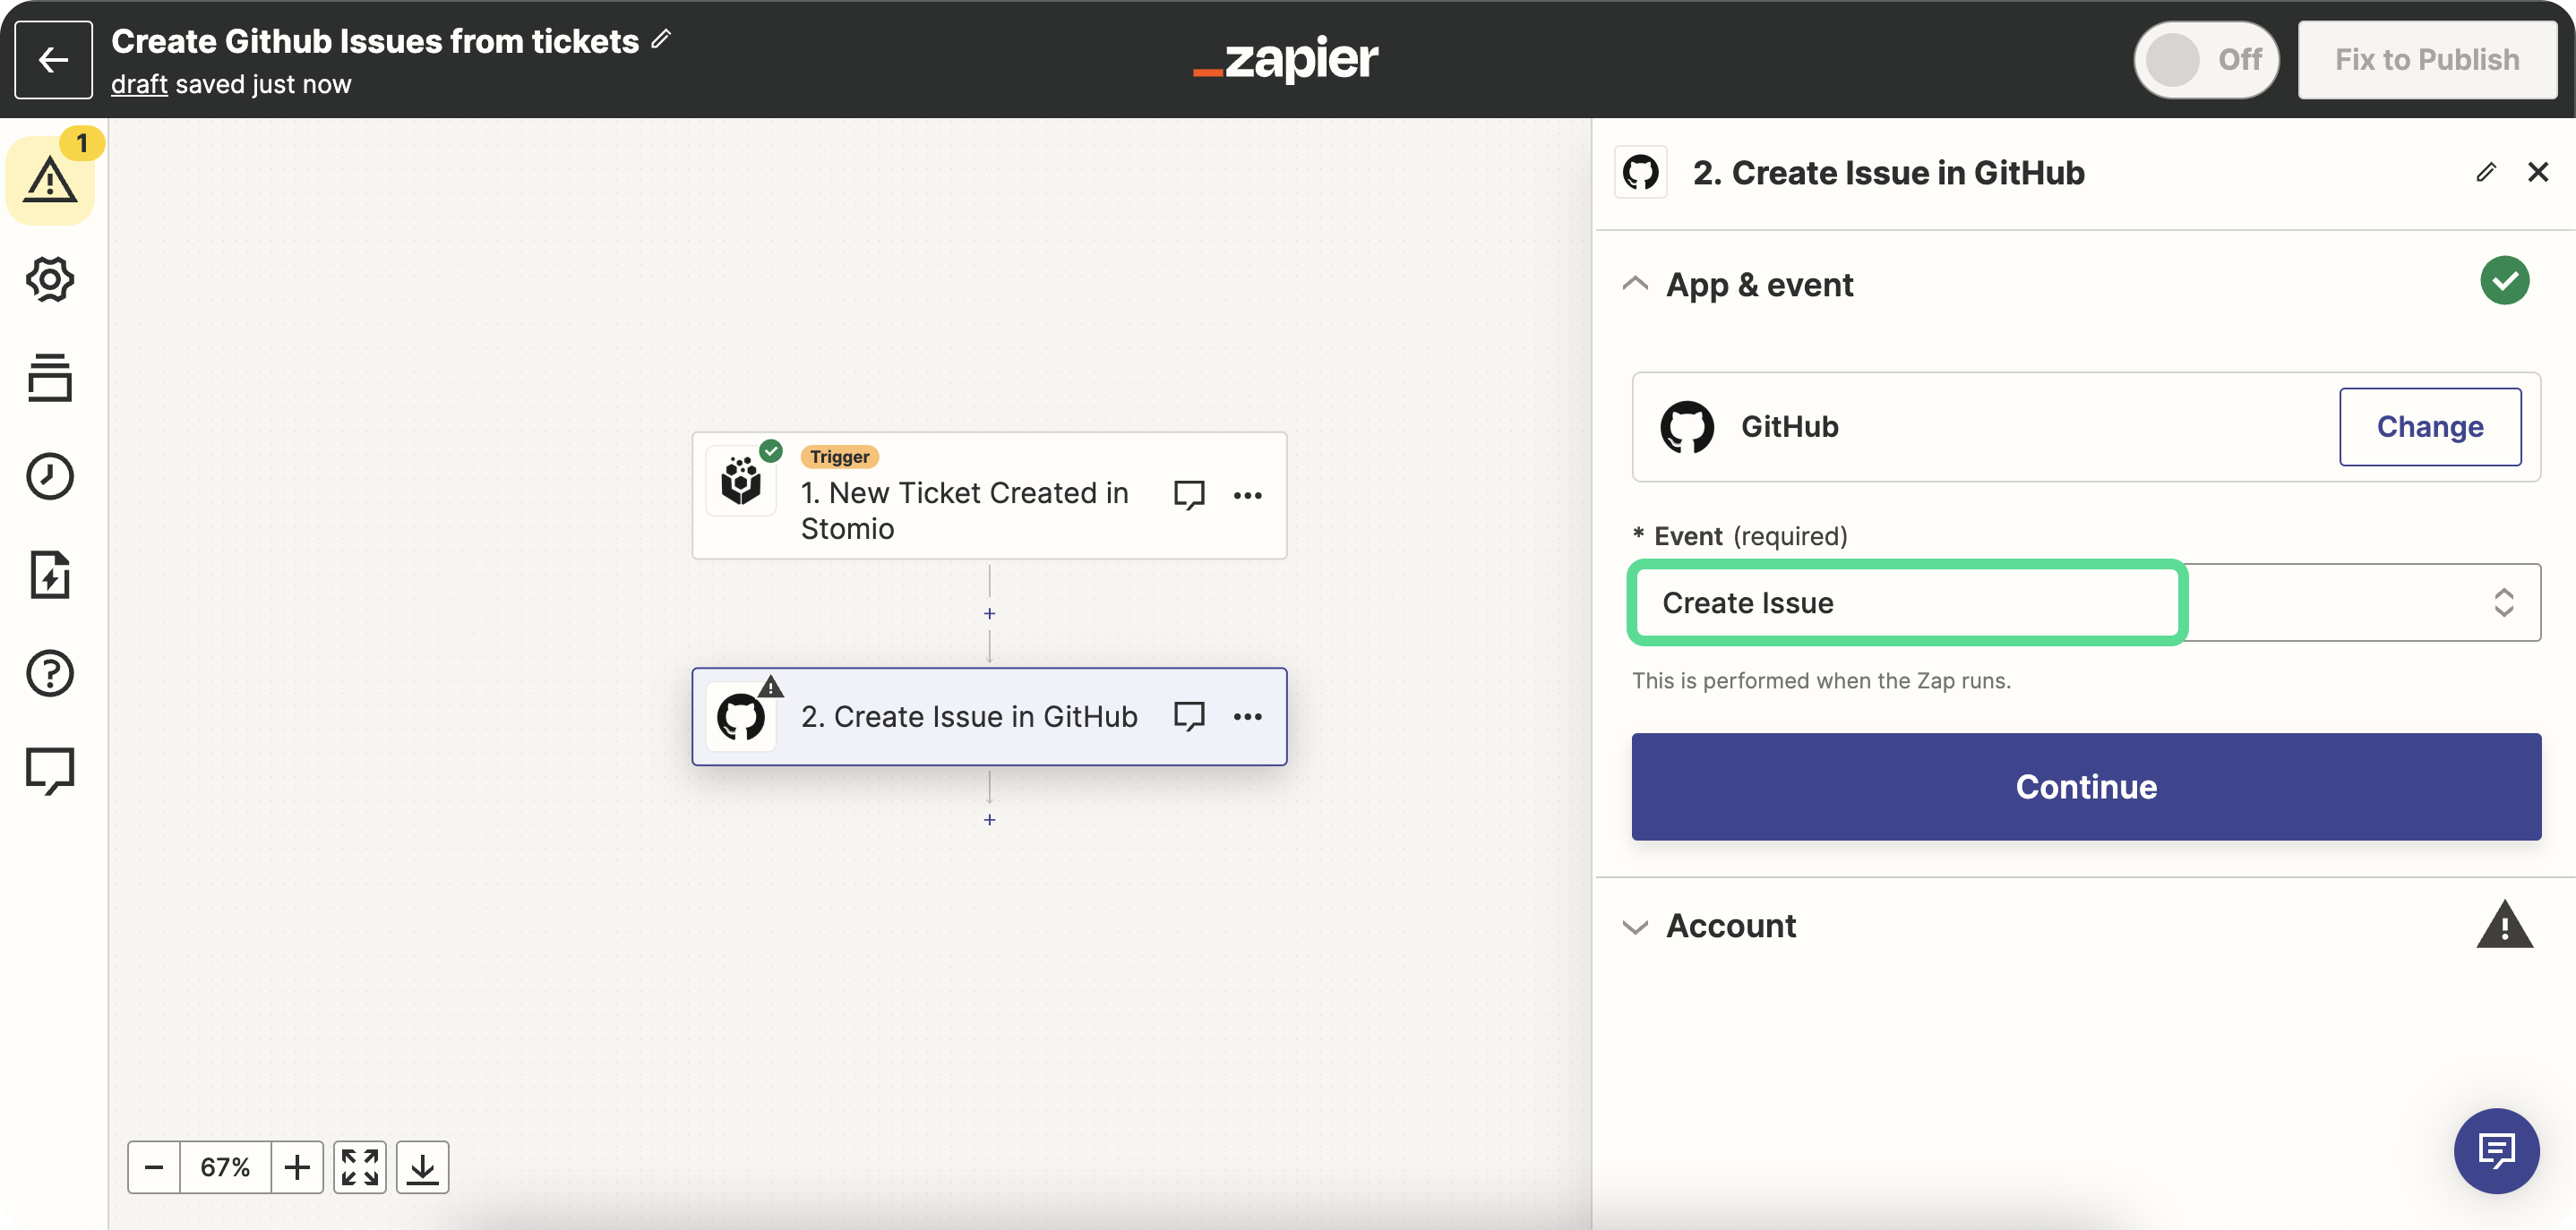Click the draft version link

[x=139, y=84]
